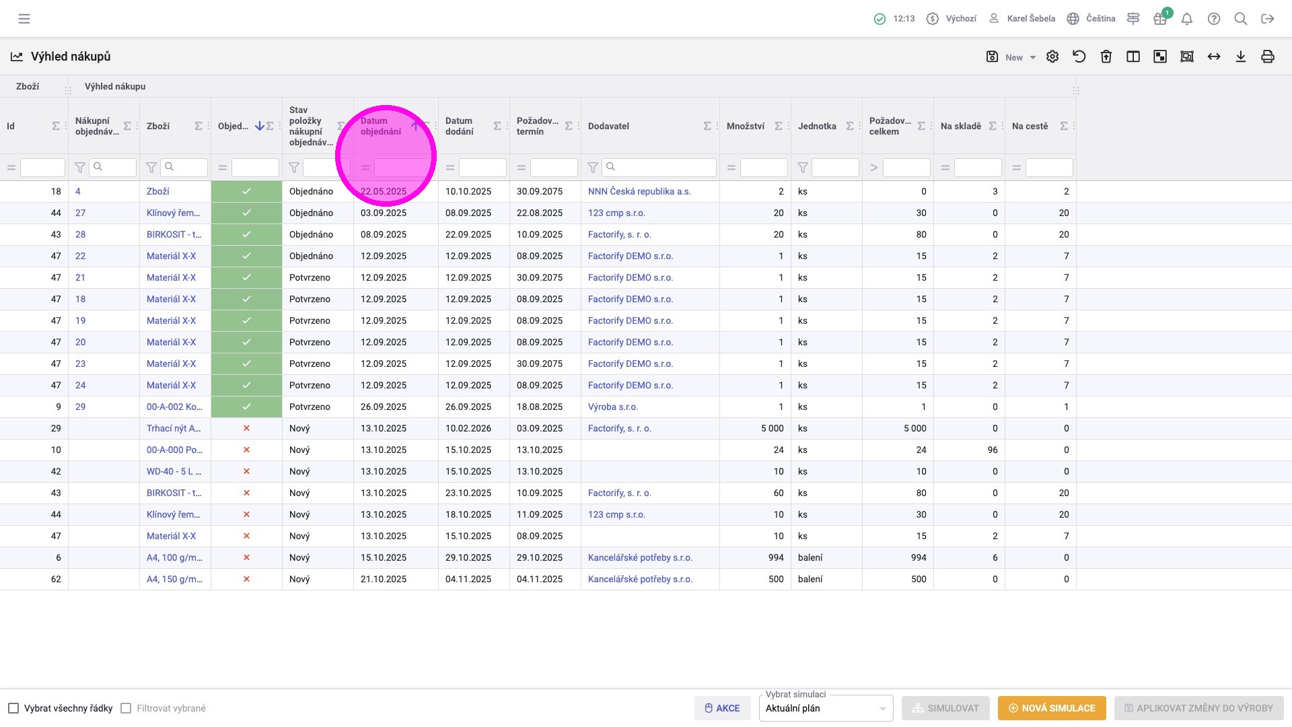1292x727 pixels.
Task: Sort by the Dodavatel column header
Action: pyautogui.click(x=608, y=126)
